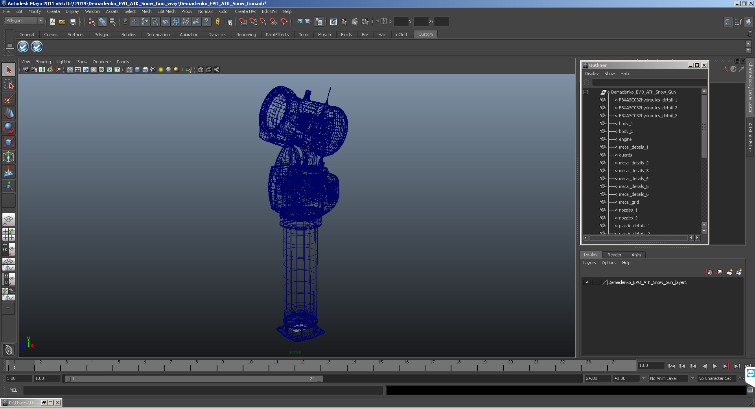755x409 pixels.
Task: Go to start of playback range
Action: coord(671,366)
